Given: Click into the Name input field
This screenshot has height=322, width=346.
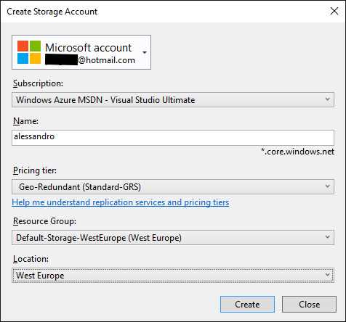Looking at the screenshot, I should 173,138.
